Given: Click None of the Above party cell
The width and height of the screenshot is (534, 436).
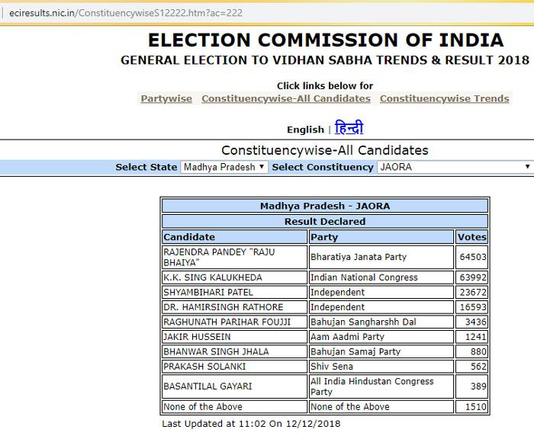Looking at the screenshot, I should pos(381,407).
